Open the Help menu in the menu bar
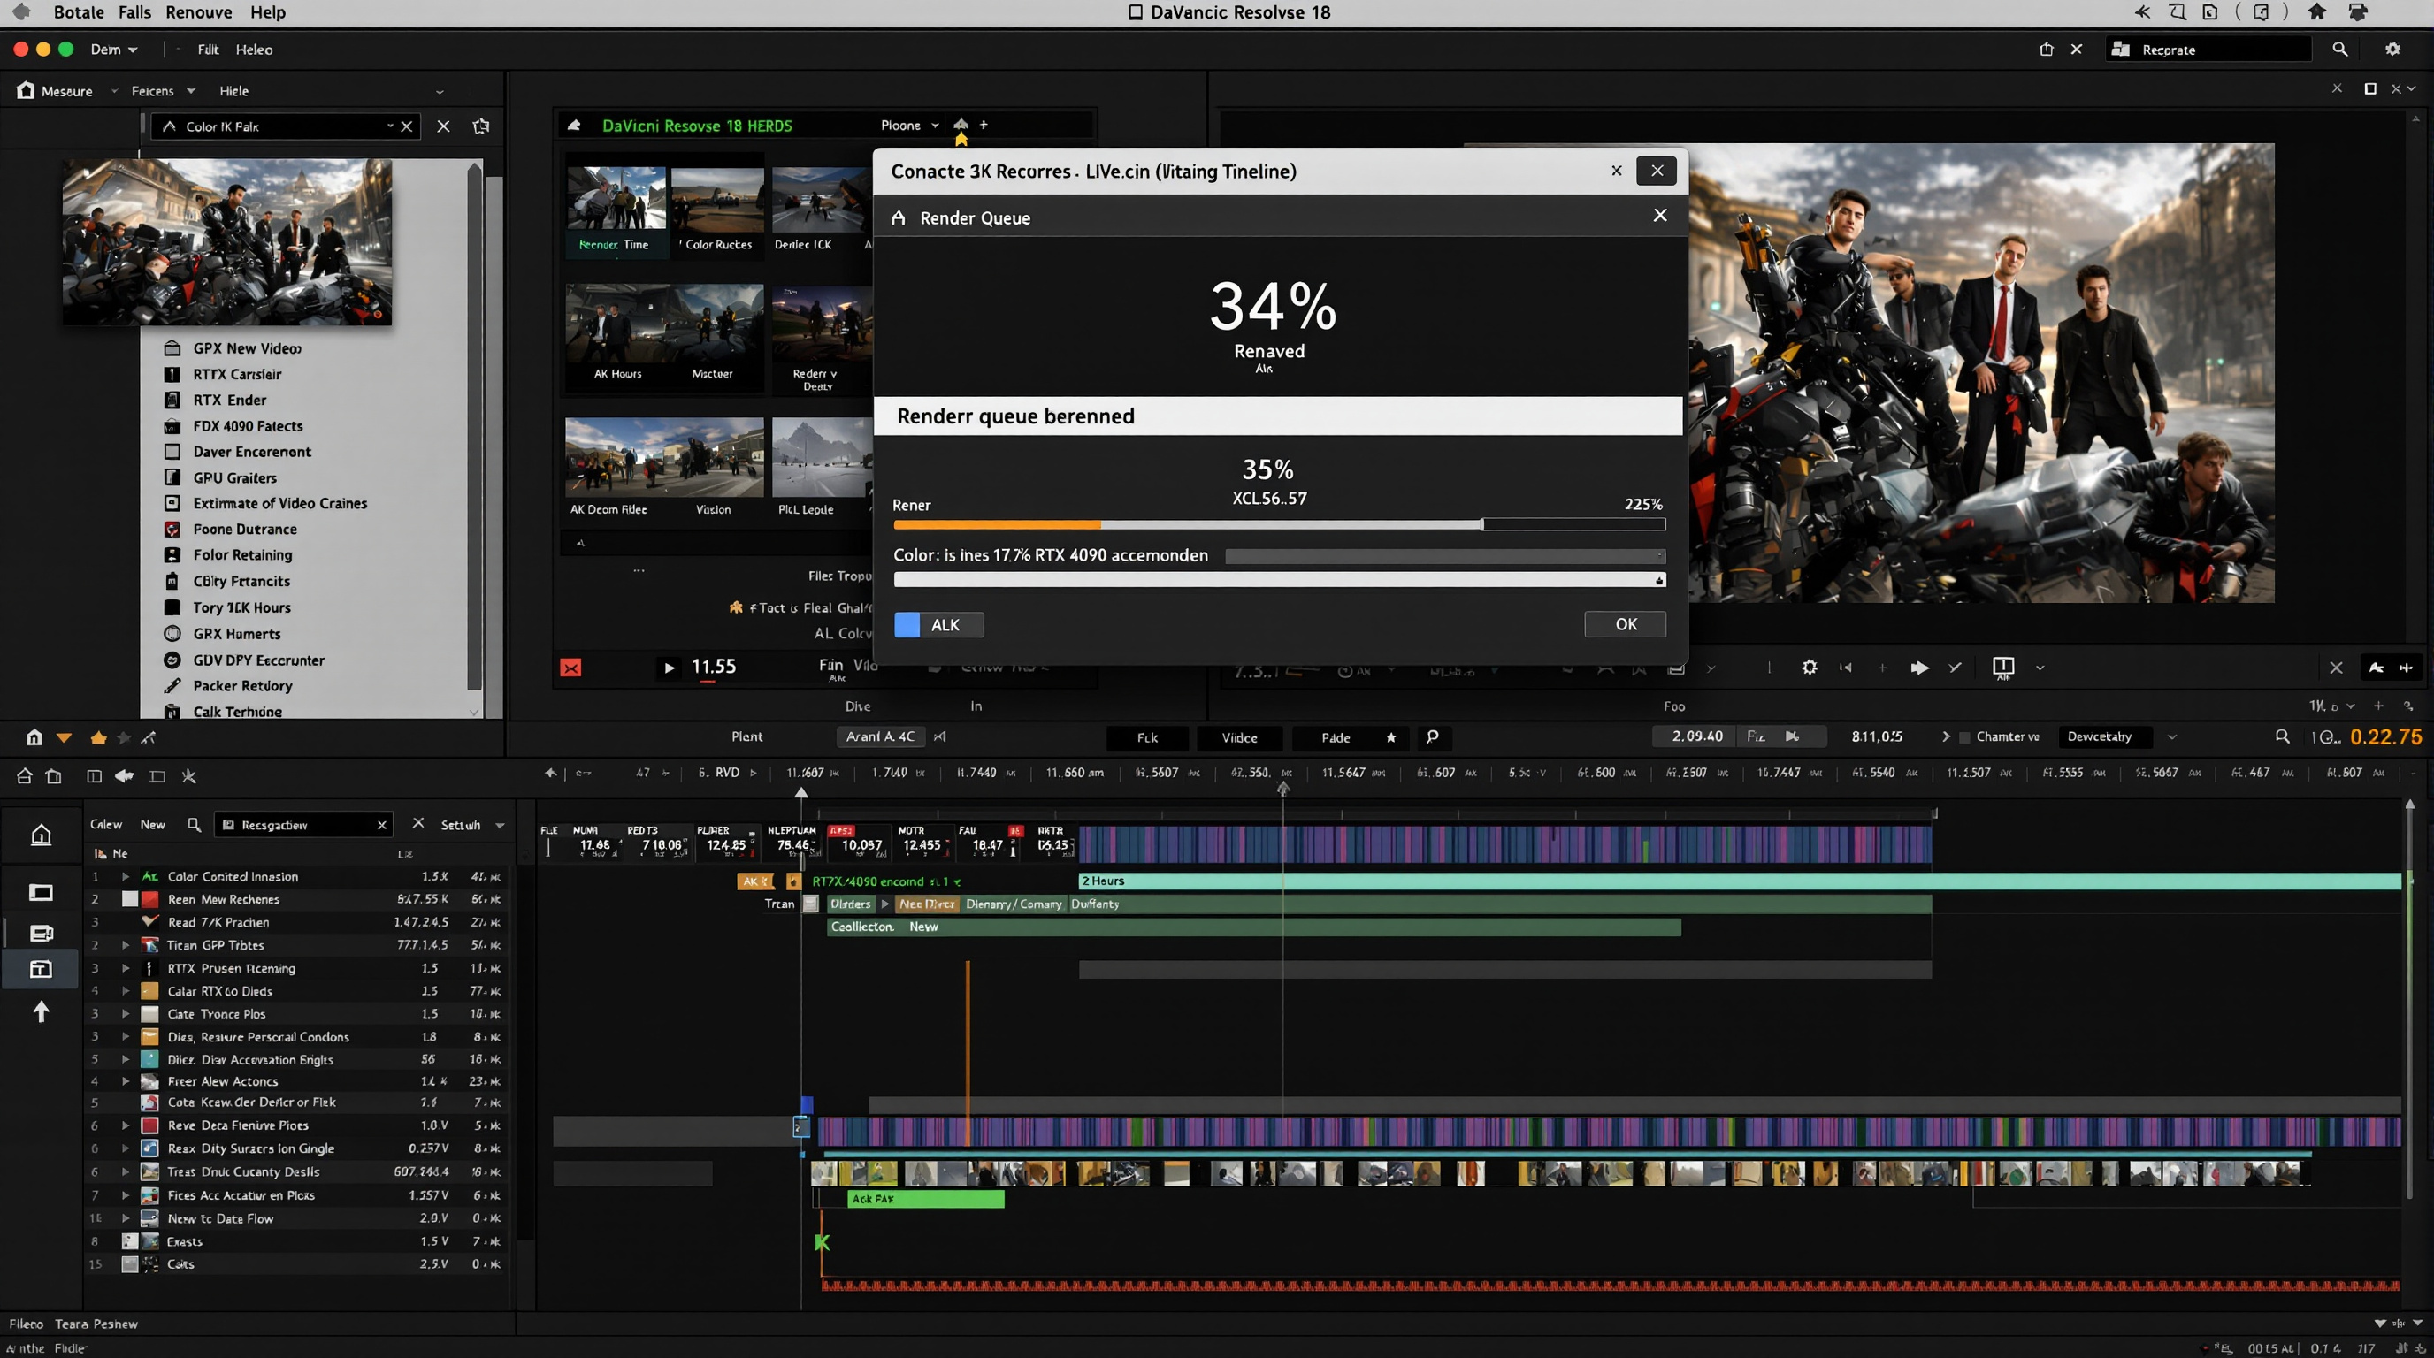Viewport: 2434px width, 1358px height. click(x=267, y=12)
